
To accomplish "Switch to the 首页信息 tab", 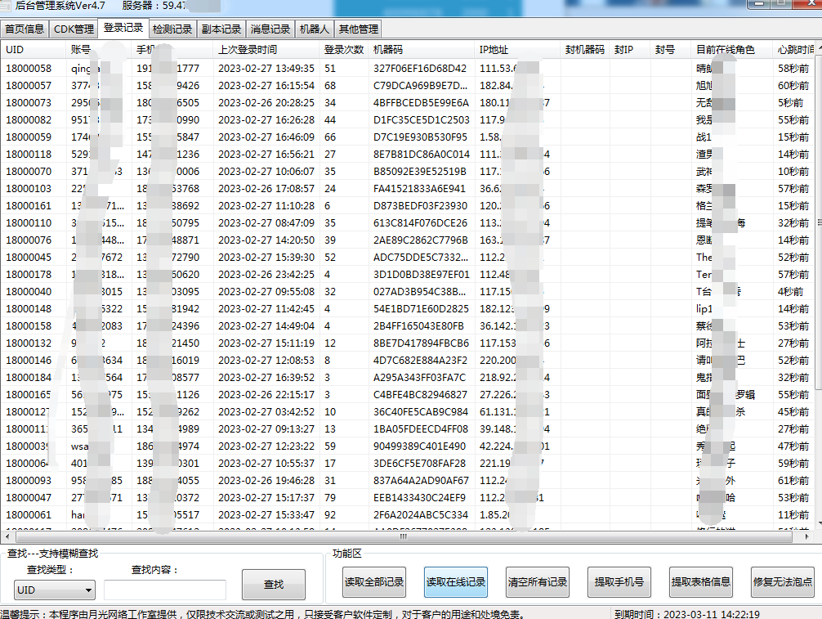I will [25, 29].
